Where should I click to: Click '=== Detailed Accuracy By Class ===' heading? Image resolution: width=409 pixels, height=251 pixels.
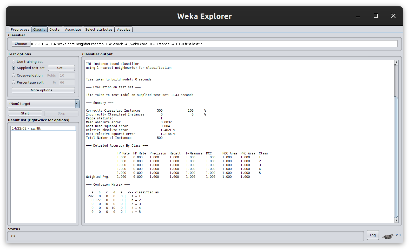point(117,146)
